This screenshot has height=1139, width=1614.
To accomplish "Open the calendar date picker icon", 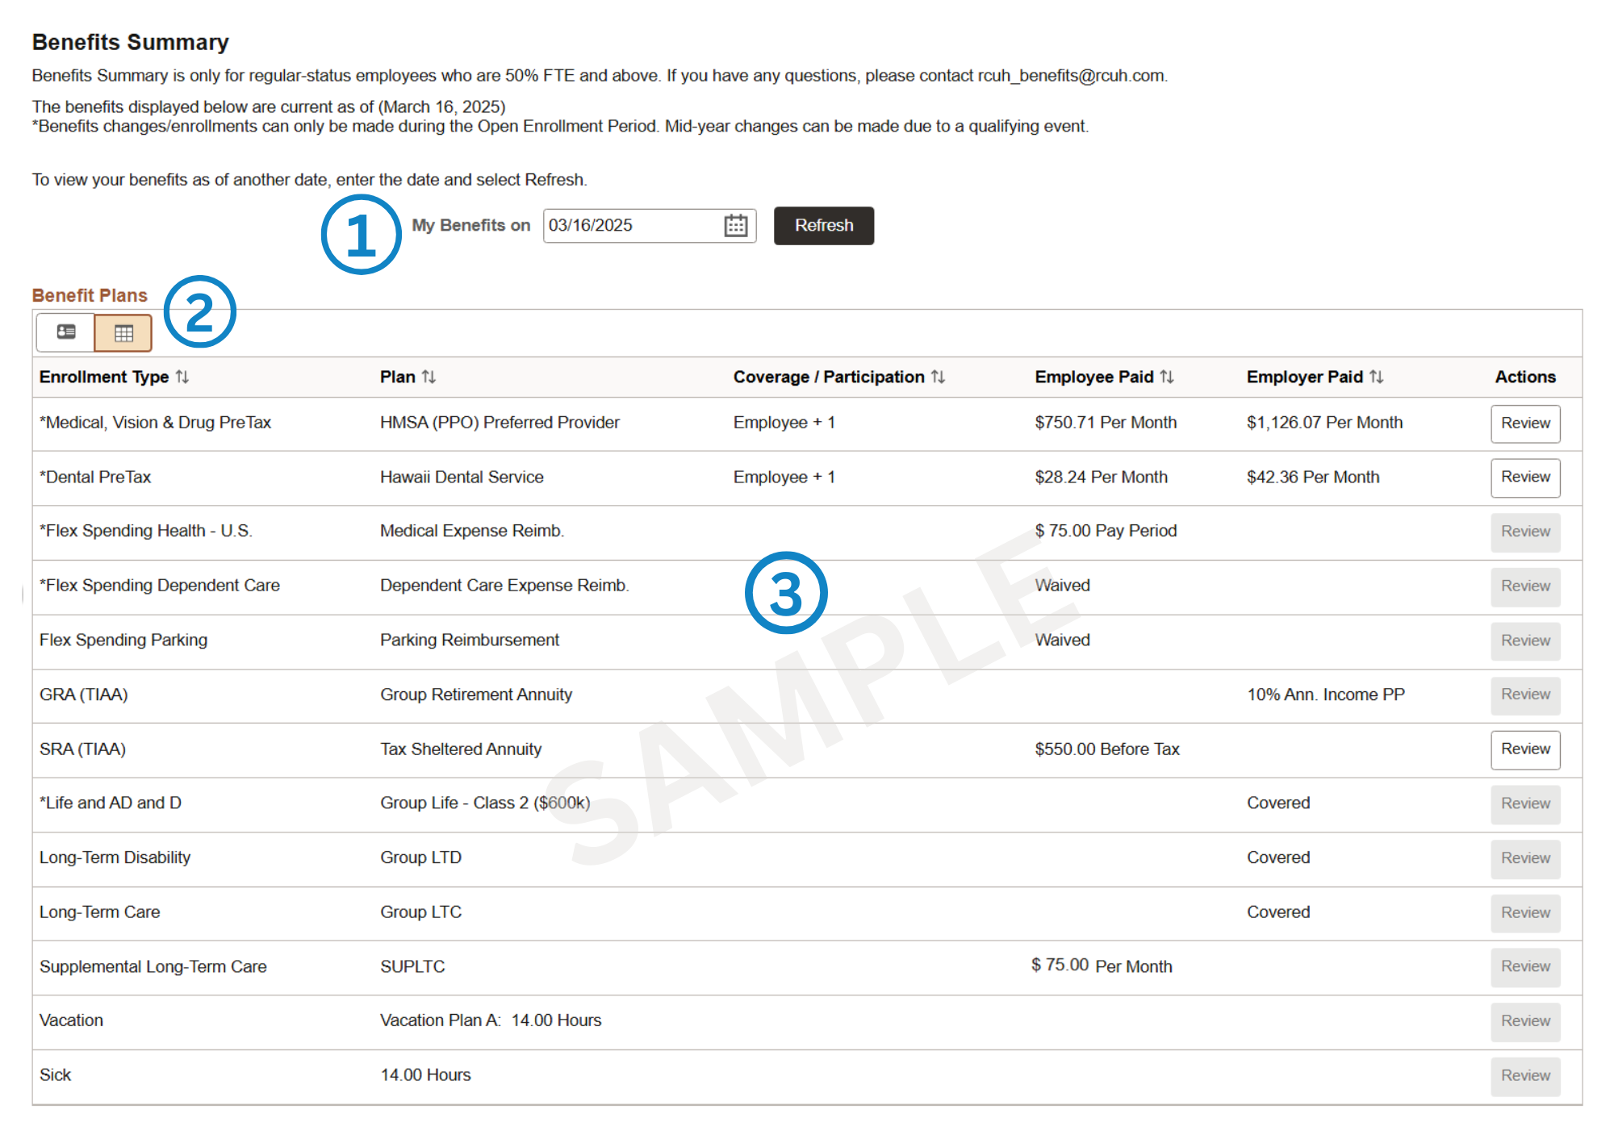I will click(735, 226).
